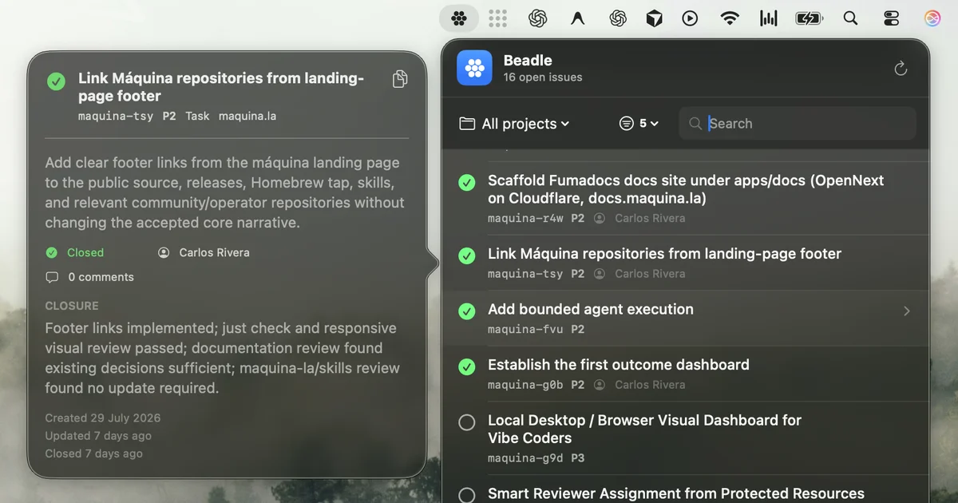Open the All projects dropdown
The image size is (958, 503).
point(515,124)
